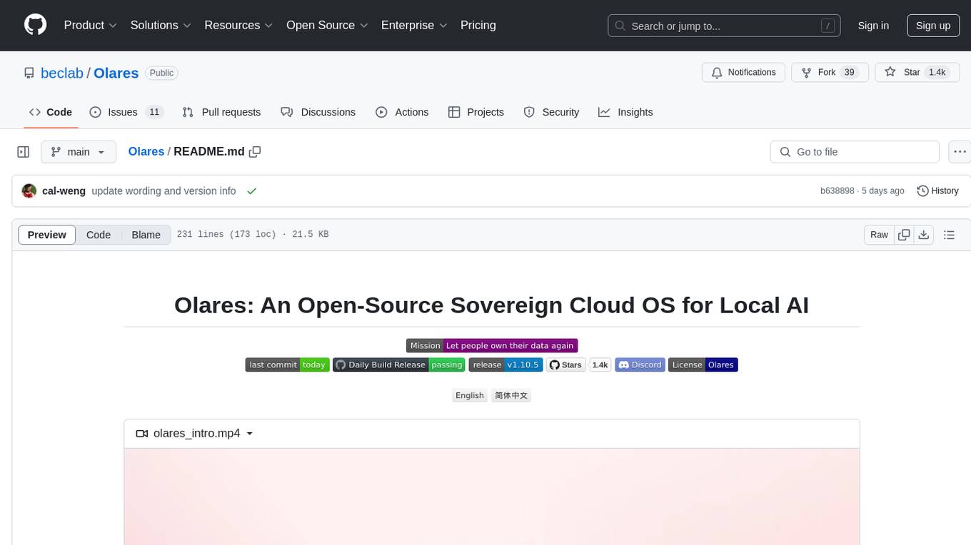Join via the Discord badge
Screen dimensions: 971x545
tap(640, 365)
